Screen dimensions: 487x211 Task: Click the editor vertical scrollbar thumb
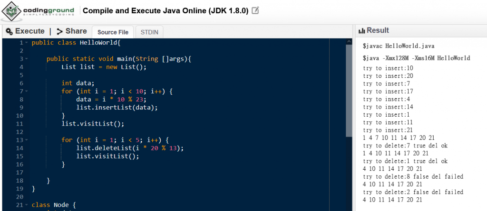coord(349,90)
